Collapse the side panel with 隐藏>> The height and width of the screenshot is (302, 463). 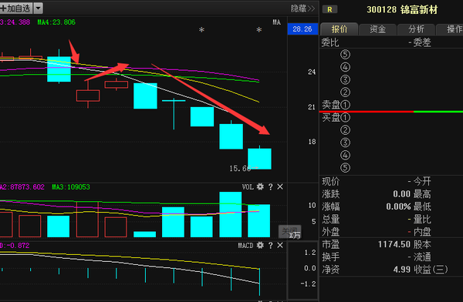point(302,8)
